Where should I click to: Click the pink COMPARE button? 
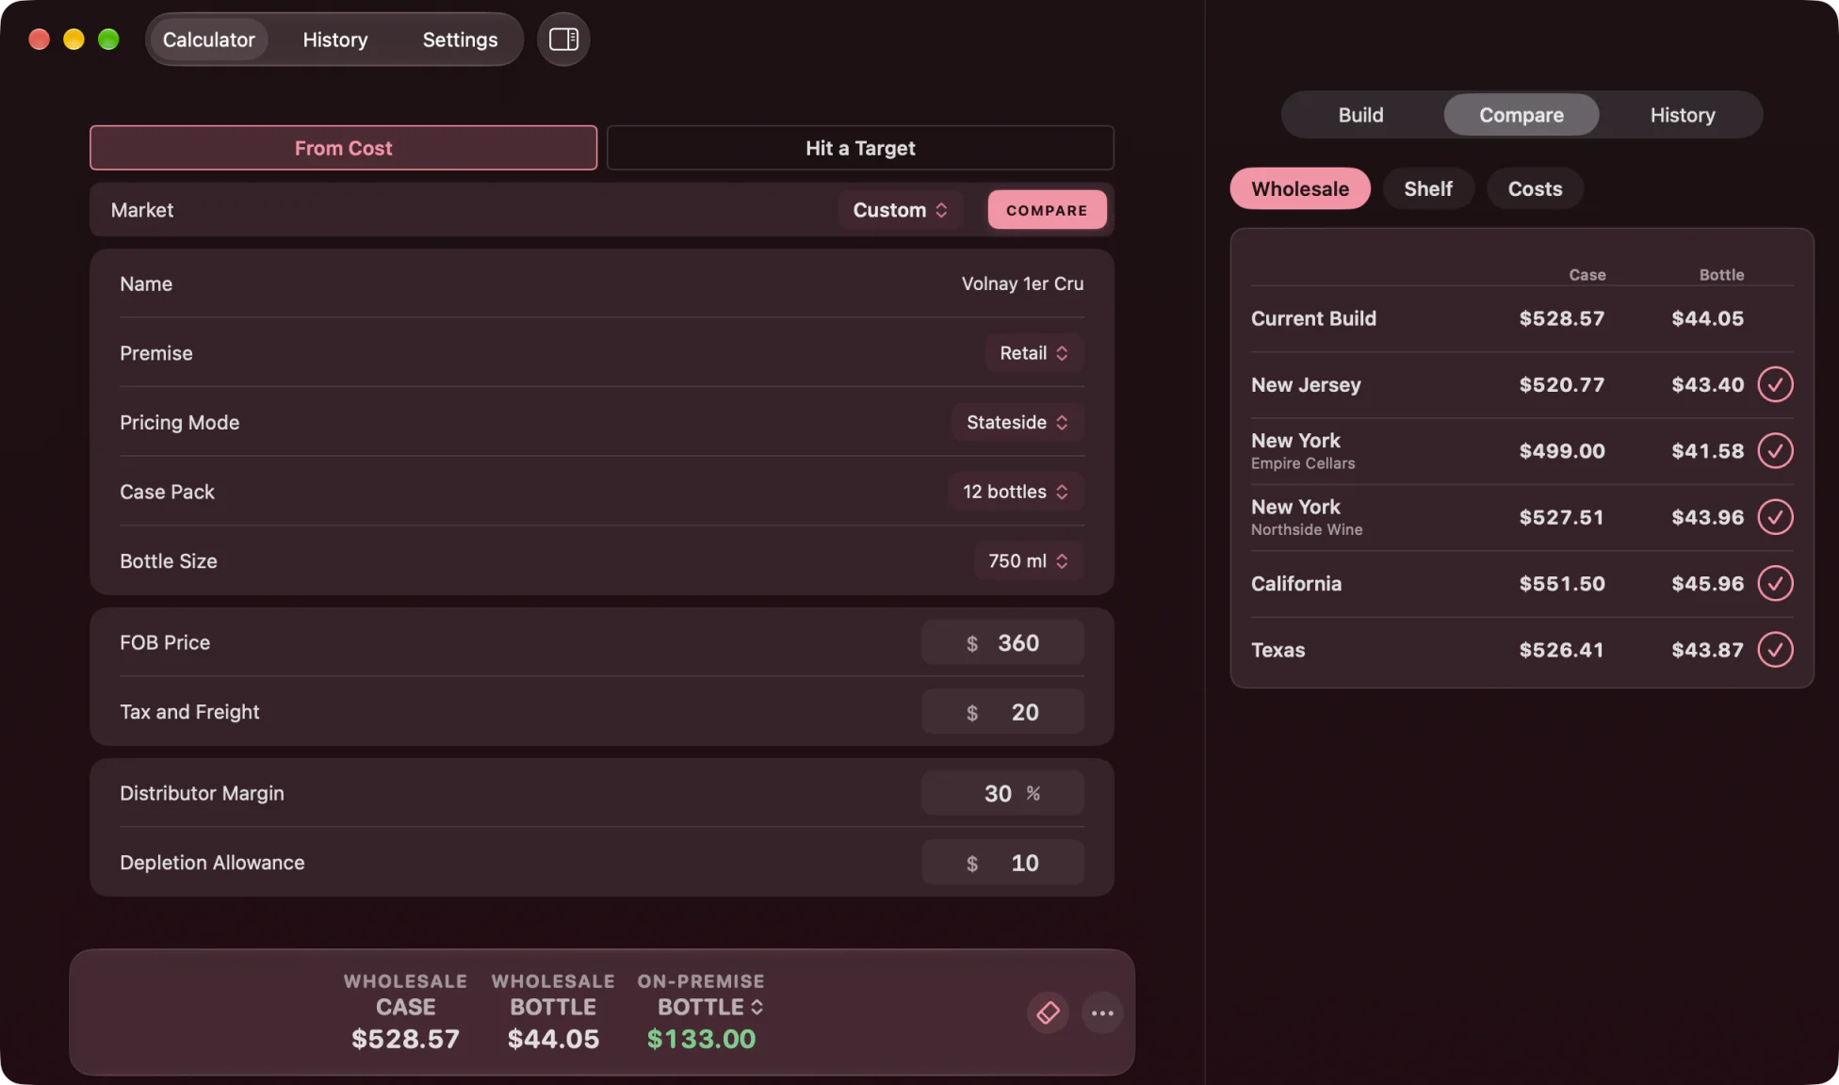coord(1047,210)
